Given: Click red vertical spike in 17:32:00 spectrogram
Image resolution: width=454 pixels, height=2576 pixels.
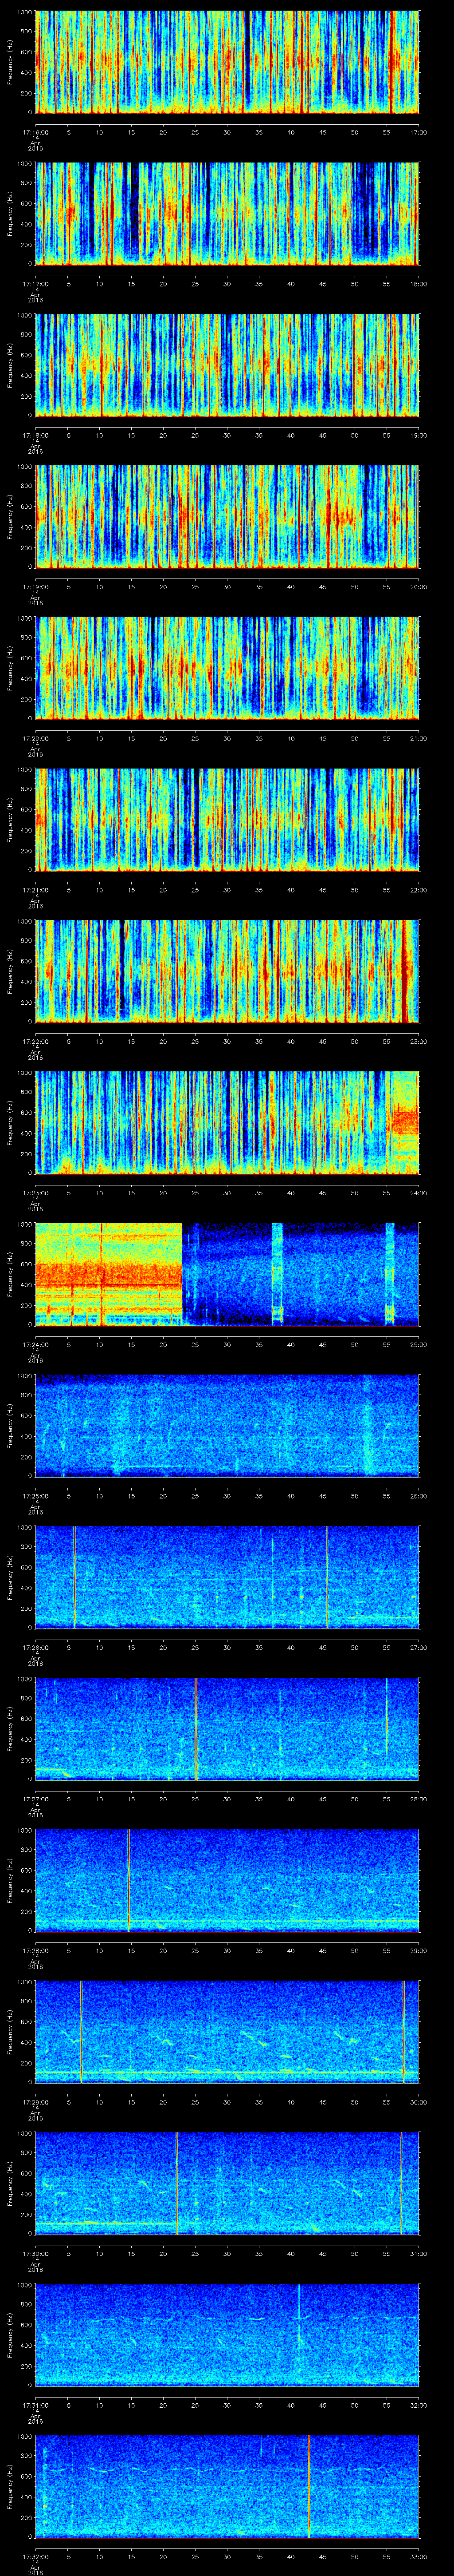Looking at the screenshot, I should point(309,2486).
